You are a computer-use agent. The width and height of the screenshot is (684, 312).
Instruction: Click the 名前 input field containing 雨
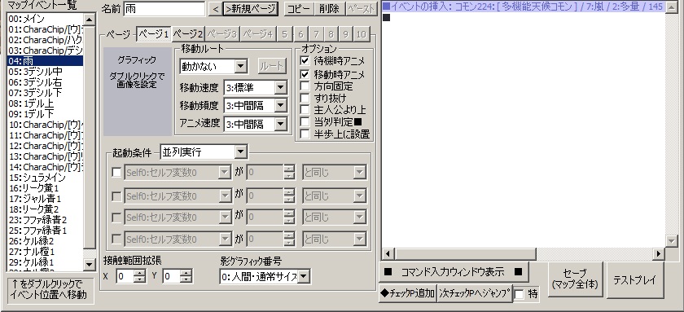pyautogui.click(x=164, y=9)
